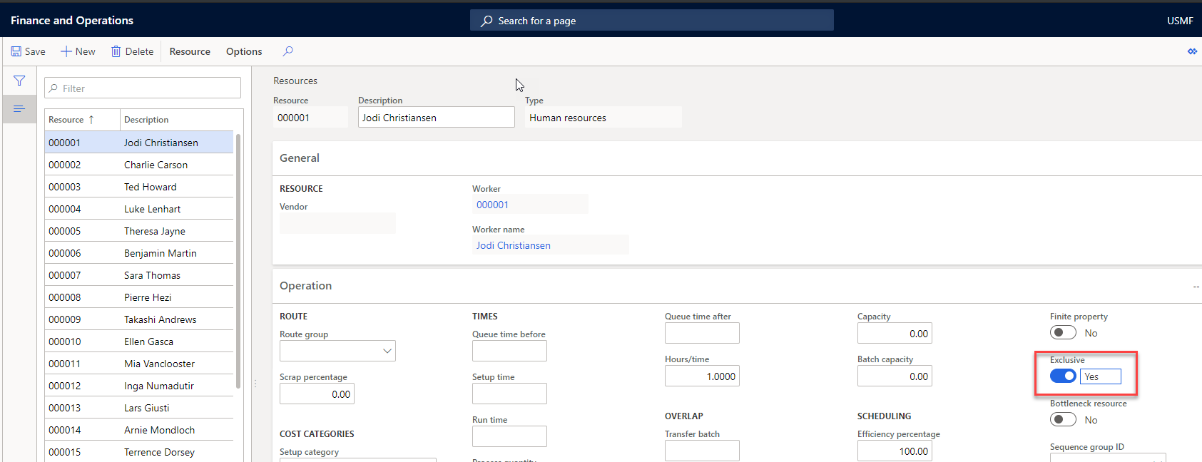Click the Delete trash can icon

pyautogui.click(x=116, y=51)
